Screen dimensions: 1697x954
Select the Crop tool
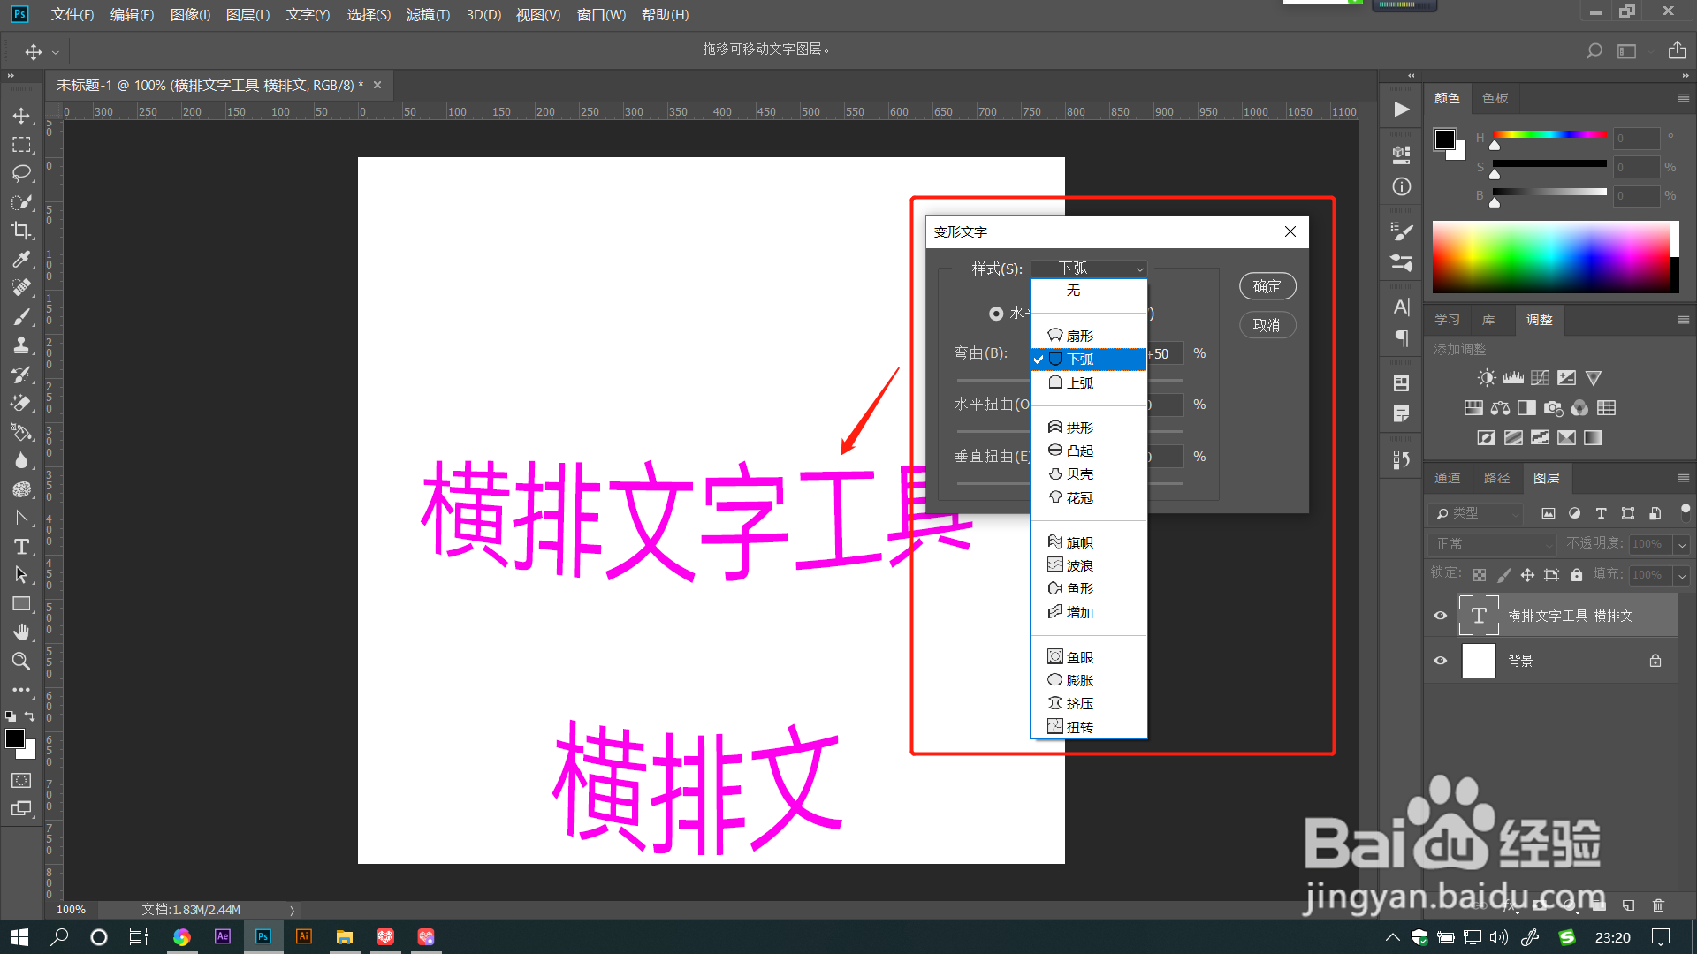click(x=21, y=231)
